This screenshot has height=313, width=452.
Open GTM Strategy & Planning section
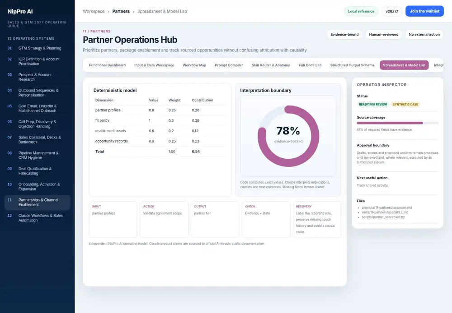pos(37,48)
